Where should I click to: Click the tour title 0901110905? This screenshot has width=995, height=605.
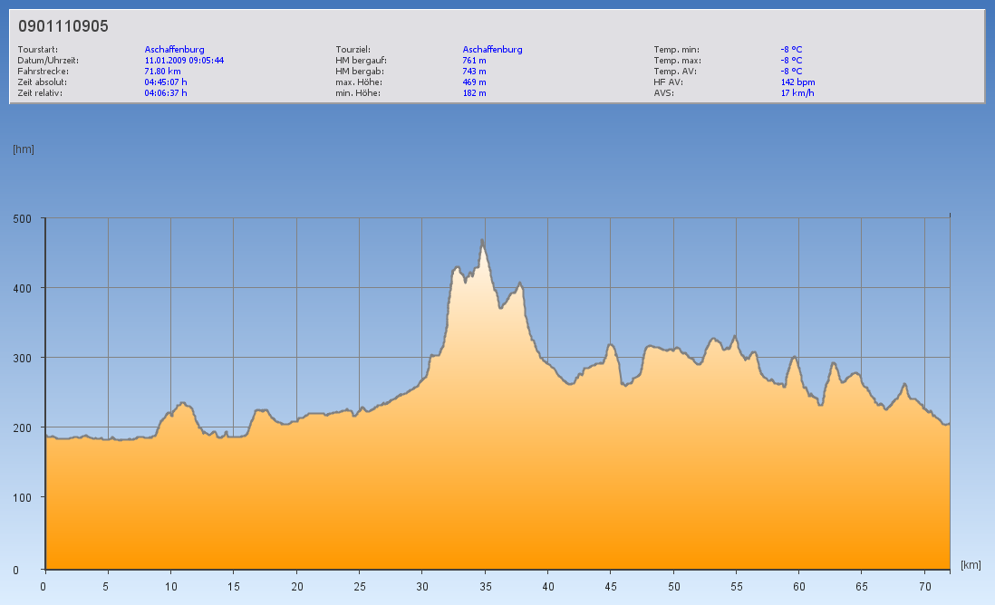coord(63,26)
